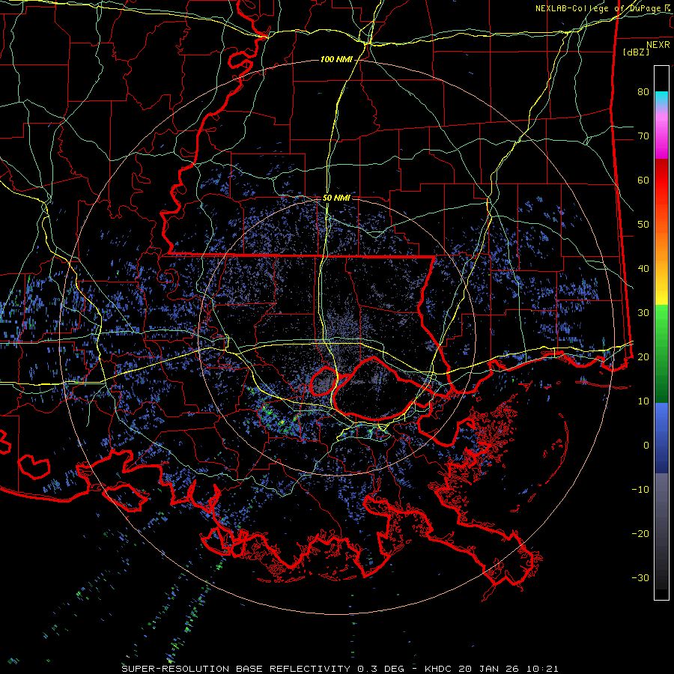Pick the red segment of the color bar

click(661, 180)
